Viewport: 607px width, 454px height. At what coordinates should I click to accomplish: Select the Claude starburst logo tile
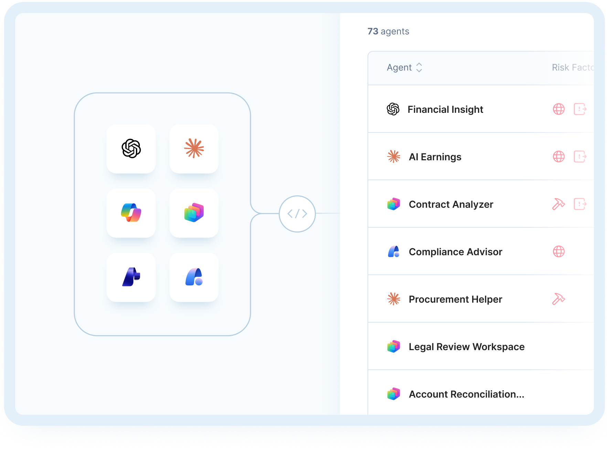click(x=194, y=149)
